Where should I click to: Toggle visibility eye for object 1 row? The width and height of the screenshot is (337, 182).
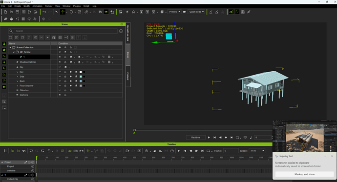pos(60,57)
